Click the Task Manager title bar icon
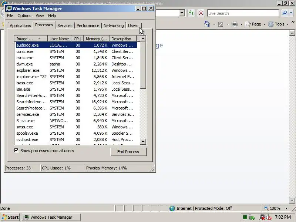Screen dimensions: 296x222 coord(9,9)
